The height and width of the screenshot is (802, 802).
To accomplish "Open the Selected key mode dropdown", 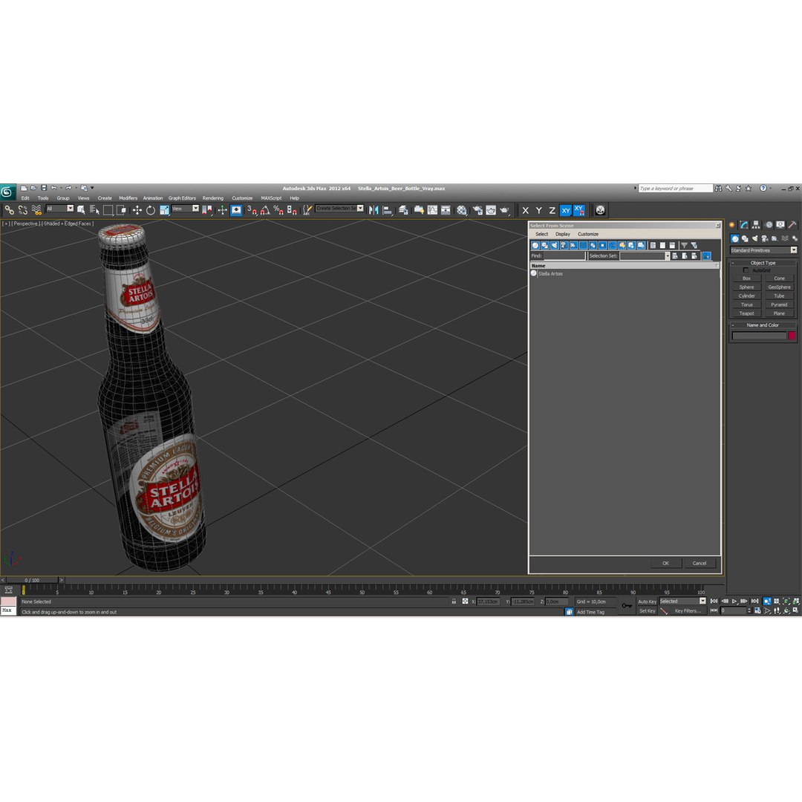I will [682, 601].
